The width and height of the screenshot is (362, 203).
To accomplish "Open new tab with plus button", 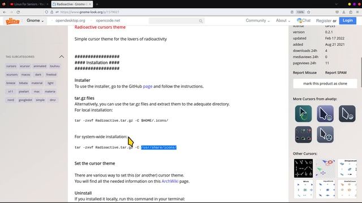I will [97, 4].
